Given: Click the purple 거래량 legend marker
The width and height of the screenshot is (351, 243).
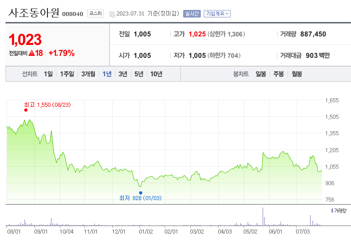Looking at the screenshot, I should click(332, 211).
